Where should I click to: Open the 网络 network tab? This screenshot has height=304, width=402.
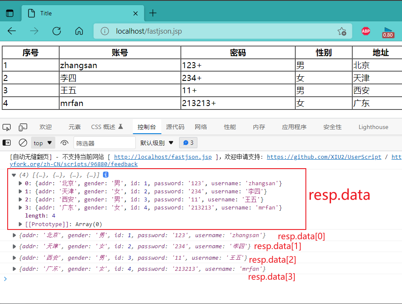pos(201,127)
